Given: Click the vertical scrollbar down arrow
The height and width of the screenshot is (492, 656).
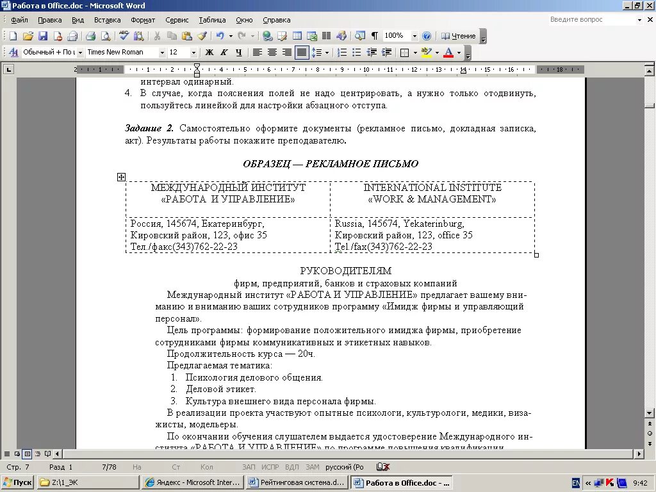Looking at the screenshot, I should (x=650, y=413).
